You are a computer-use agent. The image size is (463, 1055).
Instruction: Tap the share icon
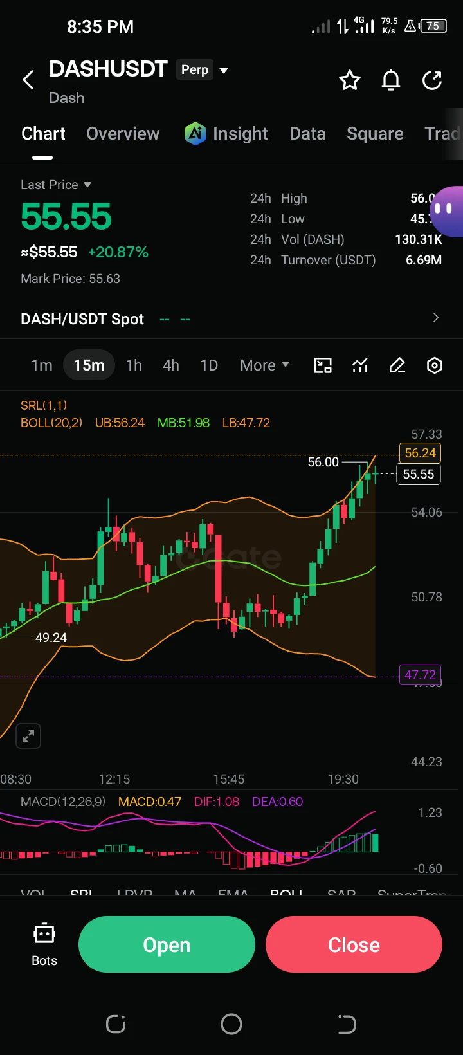tap(432, 80)
